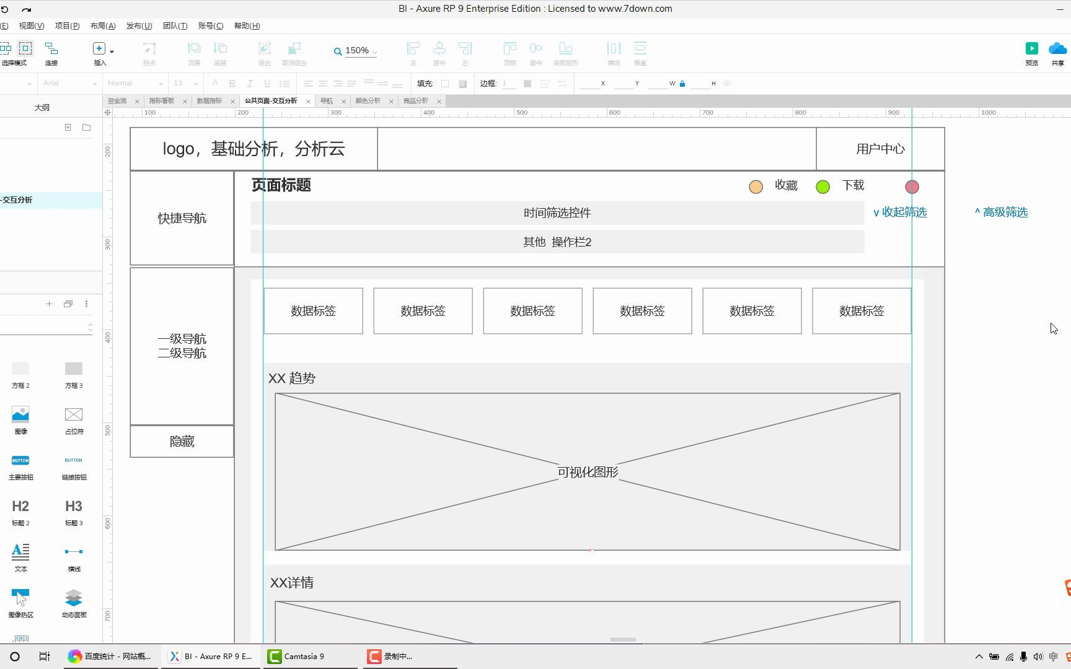The width and height of the screenshot is (1071, 669).
Task: Click the align 底部 bottom icon
Action: pos(565,48)
